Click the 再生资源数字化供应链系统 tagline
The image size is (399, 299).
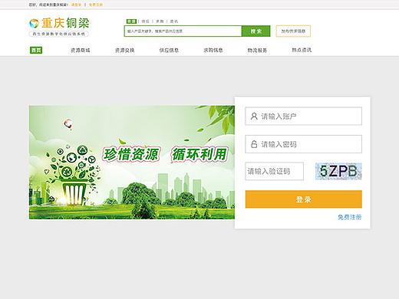pos(58,34)
